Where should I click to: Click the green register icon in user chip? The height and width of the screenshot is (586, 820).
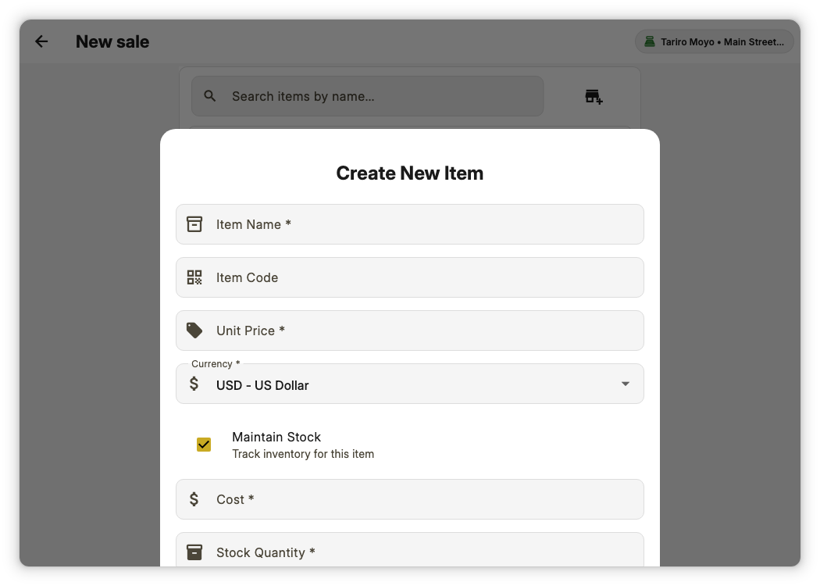click(650, 42)
